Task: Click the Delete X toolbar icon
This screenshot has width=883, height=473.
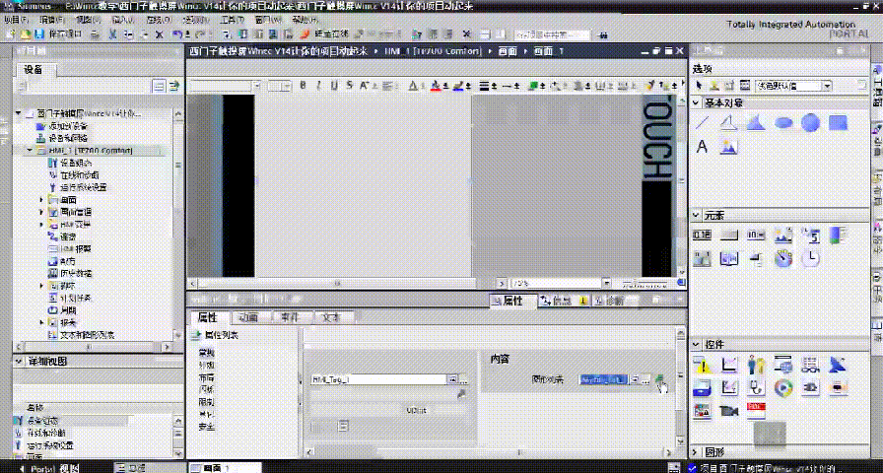Action: [x=159, y=34]
